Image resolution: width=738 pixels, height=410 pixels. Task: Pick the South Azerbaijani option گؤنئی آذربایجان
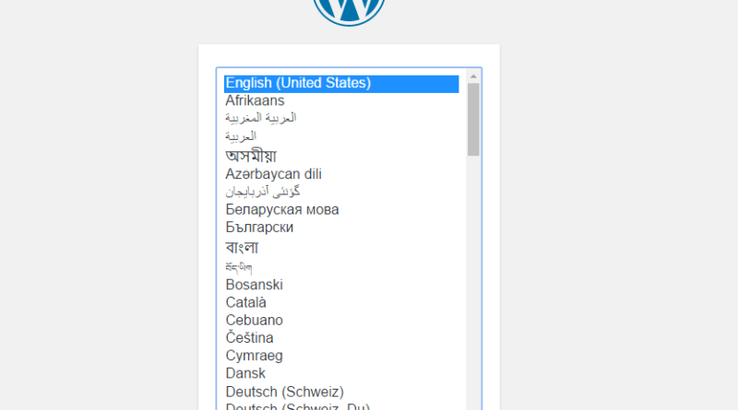click(x=263, y=192)
